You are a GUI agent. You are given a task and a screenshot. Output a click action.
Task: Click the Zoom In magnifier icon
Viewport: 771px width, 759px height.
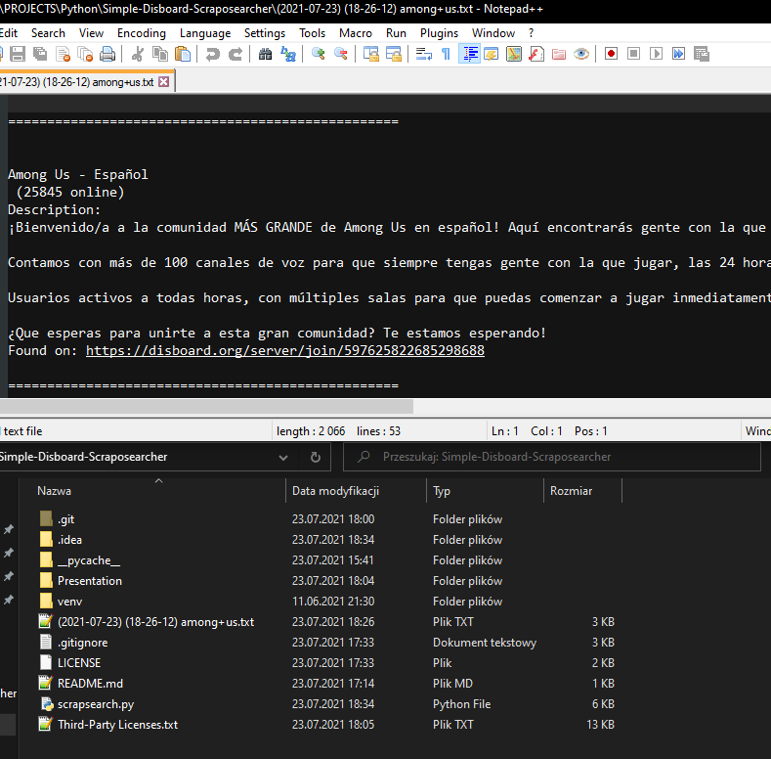pos(319,54)
